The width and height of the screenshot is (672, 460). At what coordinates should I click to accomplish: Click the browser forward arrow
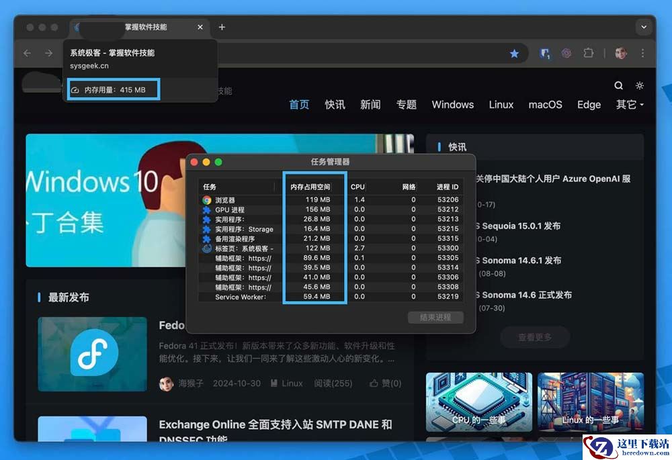point(49,53)
